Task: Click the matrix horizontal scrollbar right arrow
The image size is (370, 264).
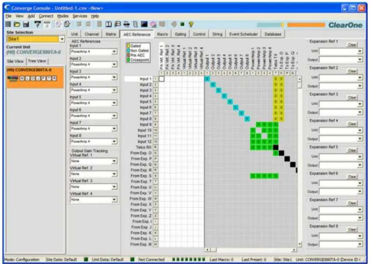Action: (294, 250)
